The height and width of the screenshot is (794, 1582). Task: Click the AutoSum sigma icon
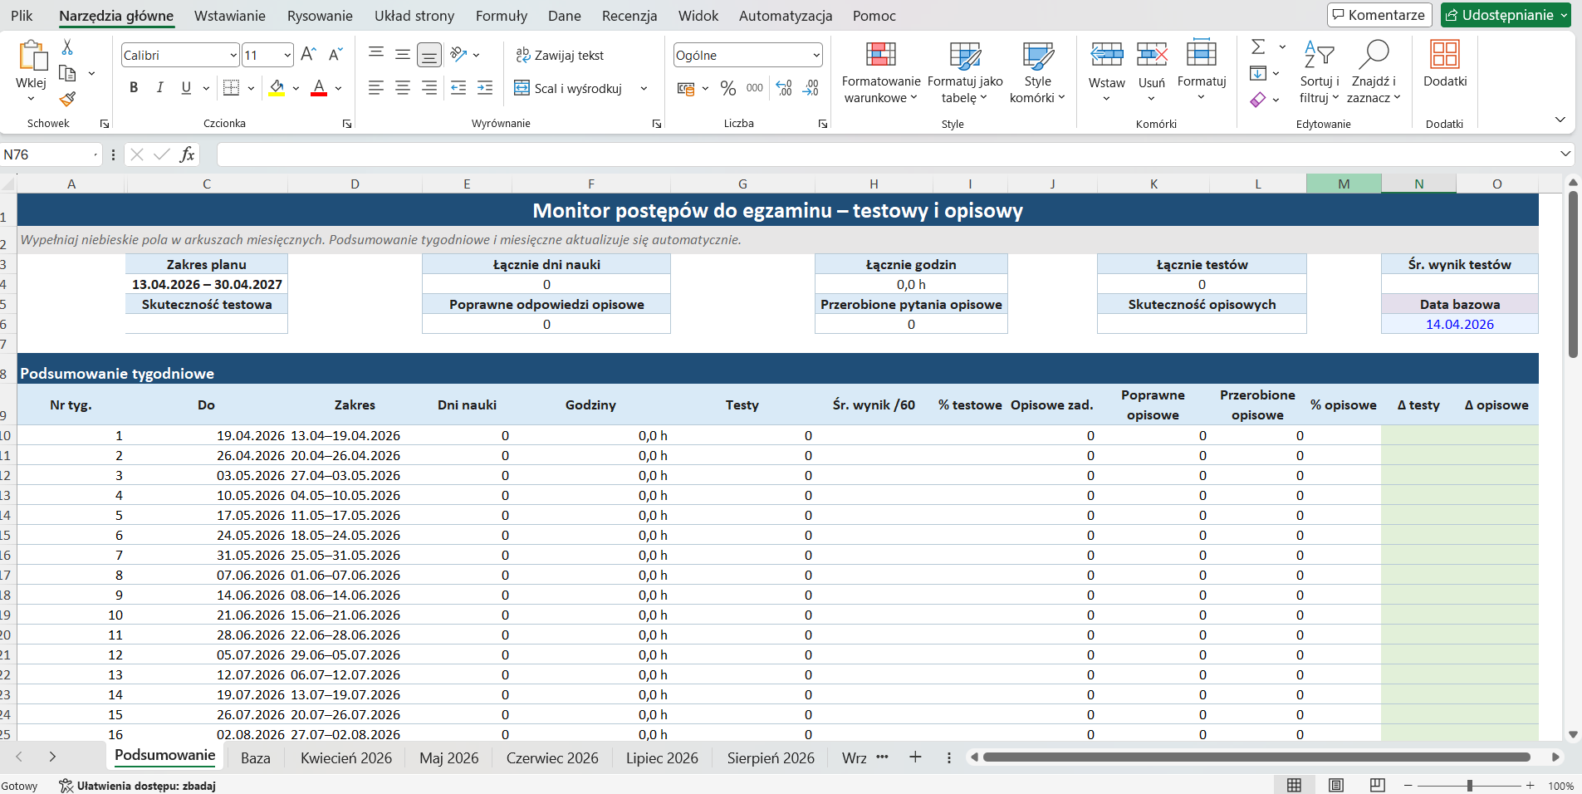click(1258, 47)
